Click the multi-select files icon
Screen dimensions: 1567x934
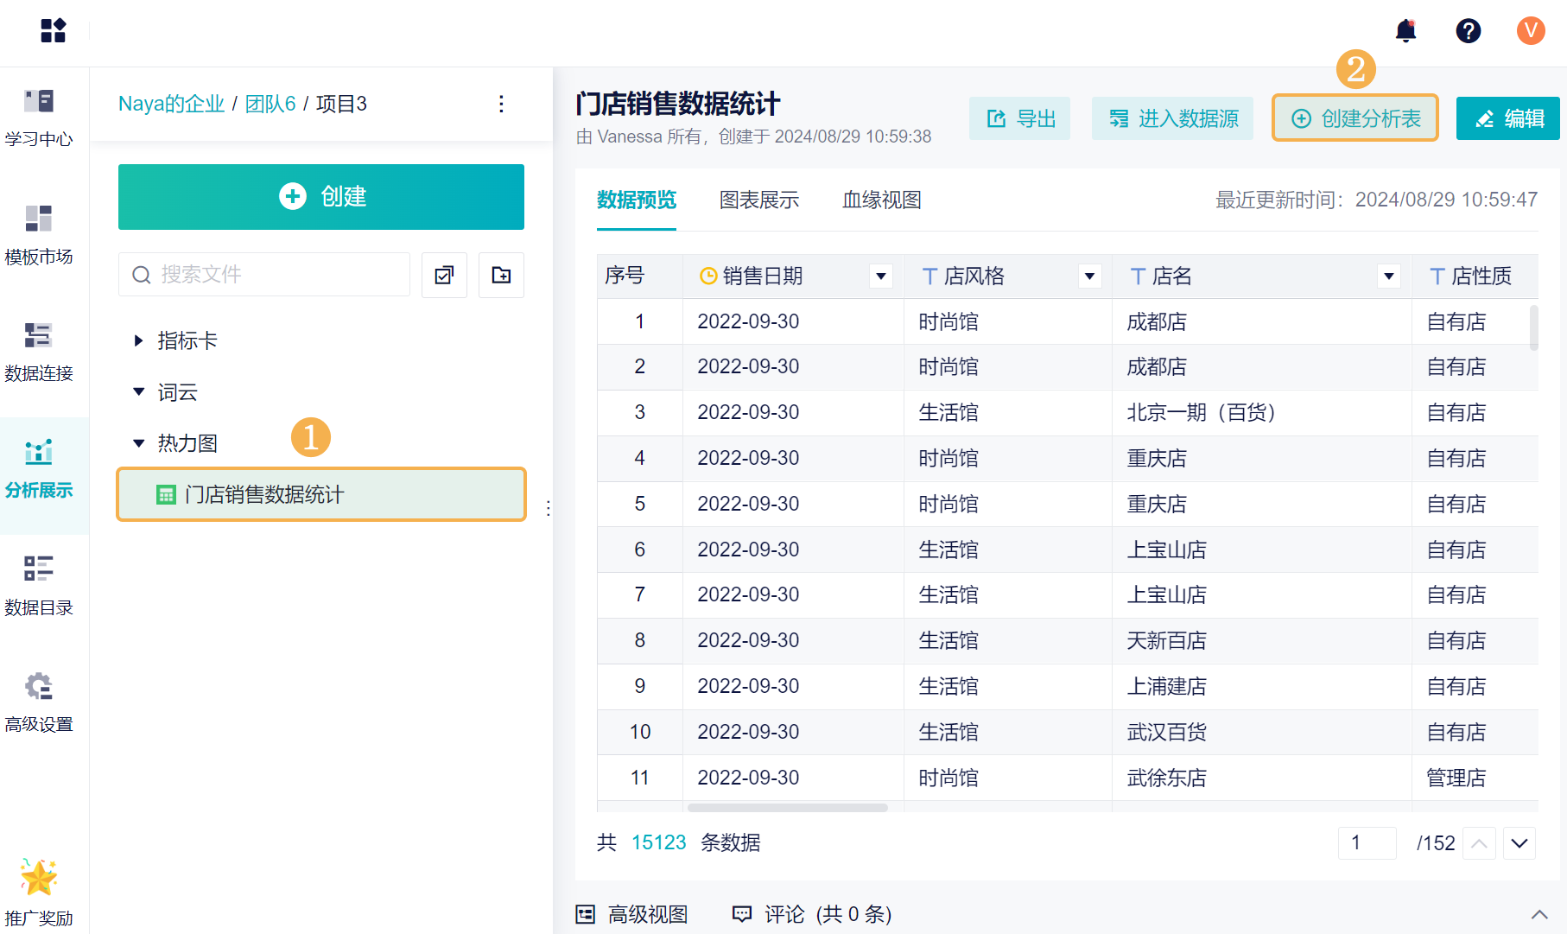[444, 275]
